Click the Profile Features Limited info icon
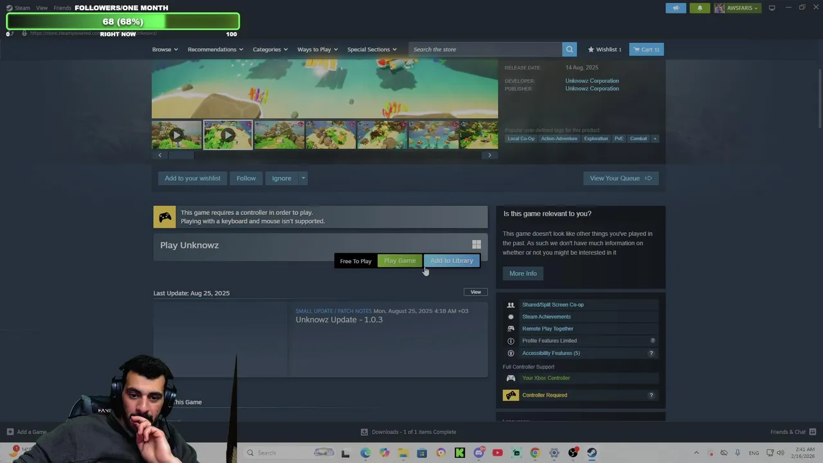Image resolution: width=823 pixels, height=463 pixels. [511, 341]
